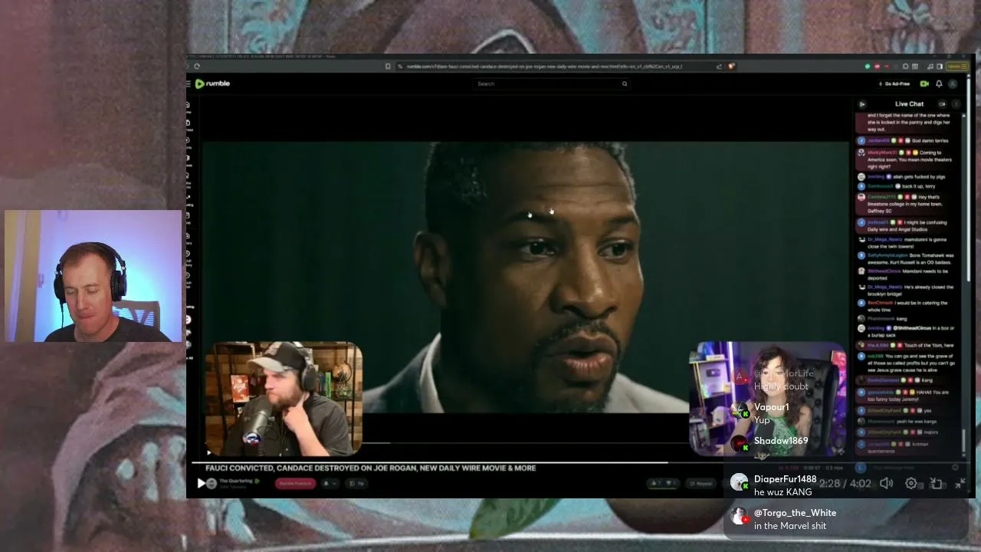Viewport: 981px width, 552px height.
Task: Click the like and dislike votes control
Action: (x=663, y=483)
